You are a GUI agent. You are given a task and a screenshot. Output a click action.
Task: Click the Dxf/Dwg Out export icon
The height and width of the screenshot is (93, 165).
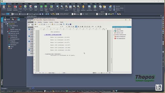coord(31,8)
